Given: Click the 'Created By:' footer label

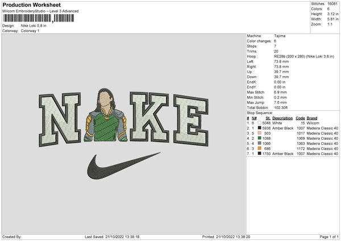Looking at the screenshot, I should click(12, 237).
